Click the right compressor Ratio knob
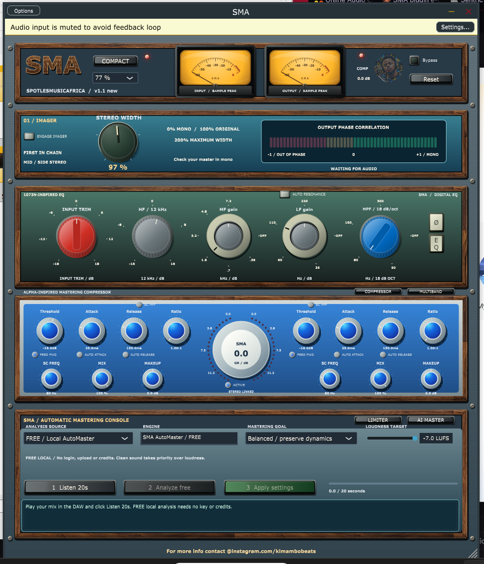 tap(433, 330)
